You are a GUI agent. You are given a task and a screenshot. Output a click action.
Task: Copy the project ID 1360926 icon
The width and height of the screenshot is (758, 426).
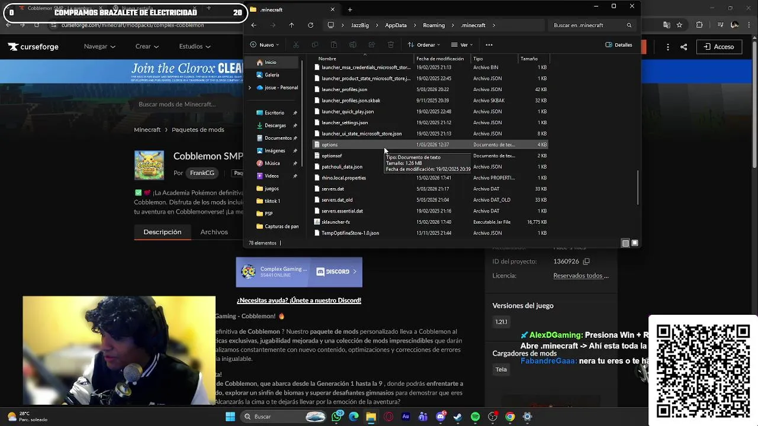586,262
